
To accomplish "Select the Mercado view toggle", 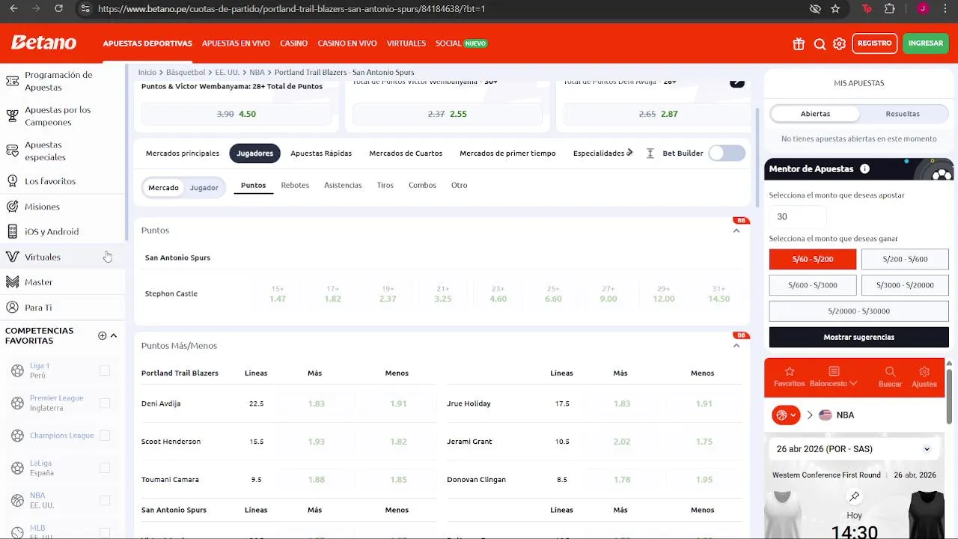I will point(163,188).
